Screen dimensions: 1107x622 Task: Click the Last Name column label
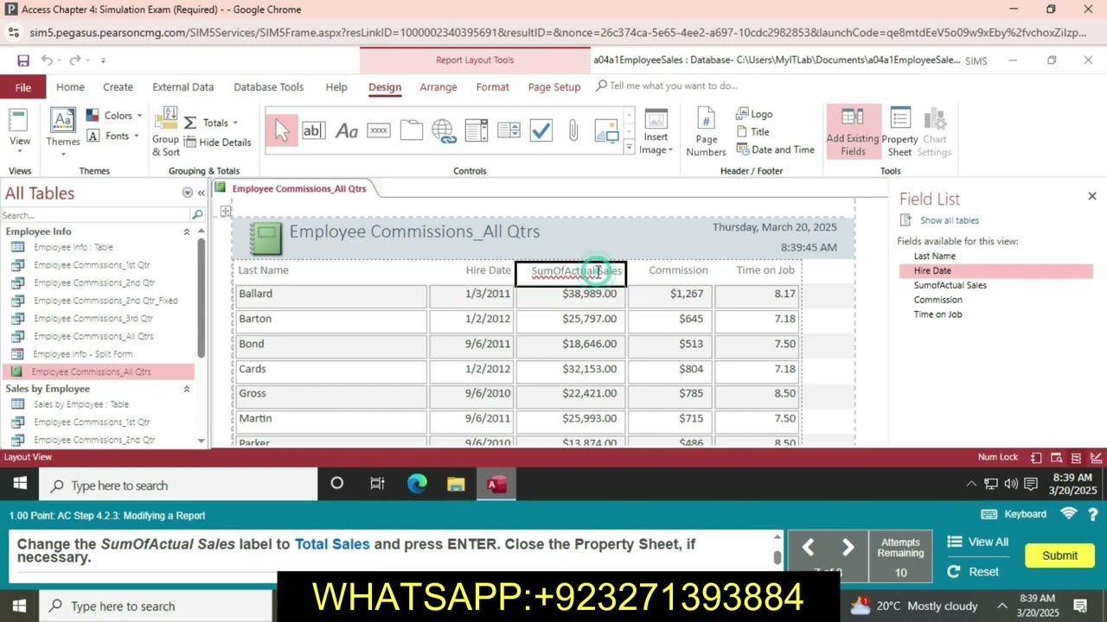[264, 270]
